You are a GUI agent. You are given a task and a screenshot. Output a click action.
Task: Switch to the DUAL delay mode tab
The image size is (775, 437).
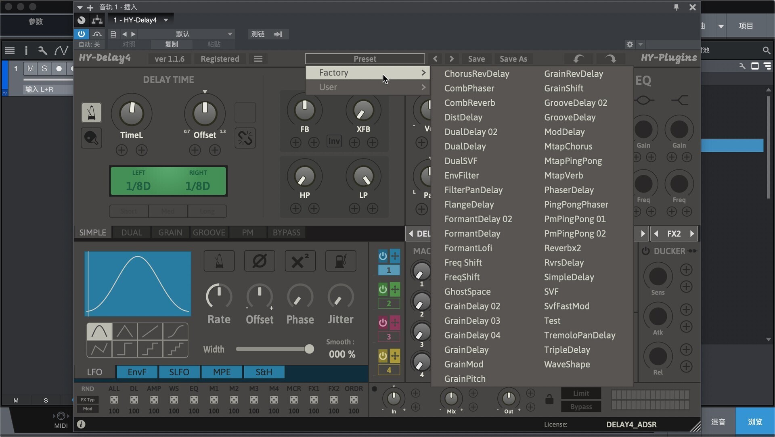[x=132, y=232]
